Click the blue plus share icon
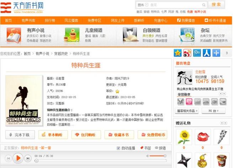Screen dimensions: 233x168 [216, 53]
